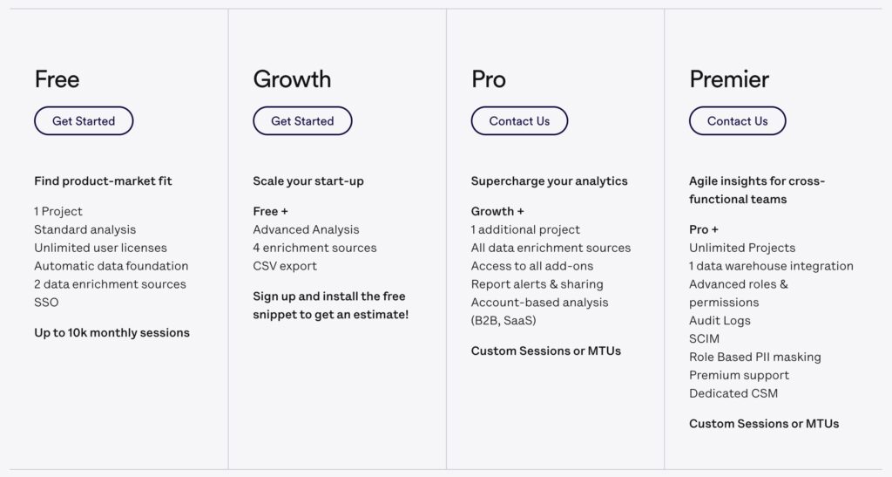The height and width of the screenshot is (477, 892).
Task: Select the "Supercharge your analytics" text
Action: tap(549, 181)
